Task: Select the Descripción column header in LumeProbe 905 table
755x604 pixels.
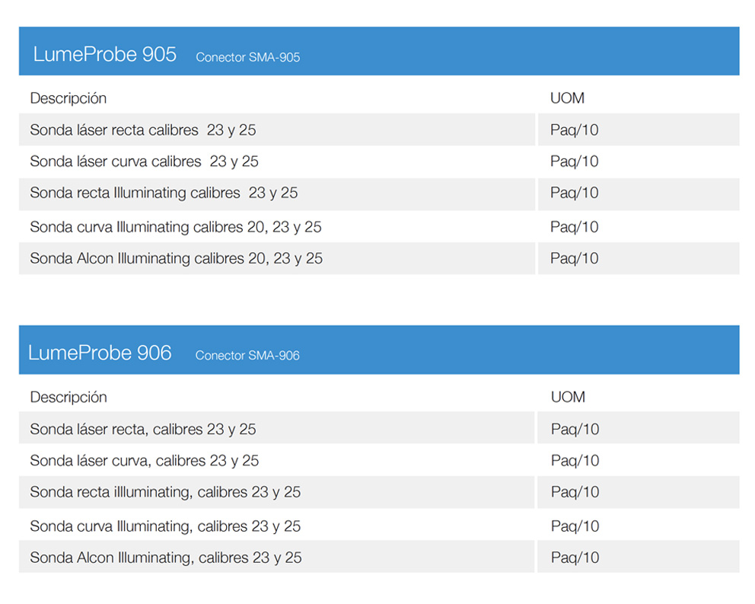Action: tap(68, 98)
